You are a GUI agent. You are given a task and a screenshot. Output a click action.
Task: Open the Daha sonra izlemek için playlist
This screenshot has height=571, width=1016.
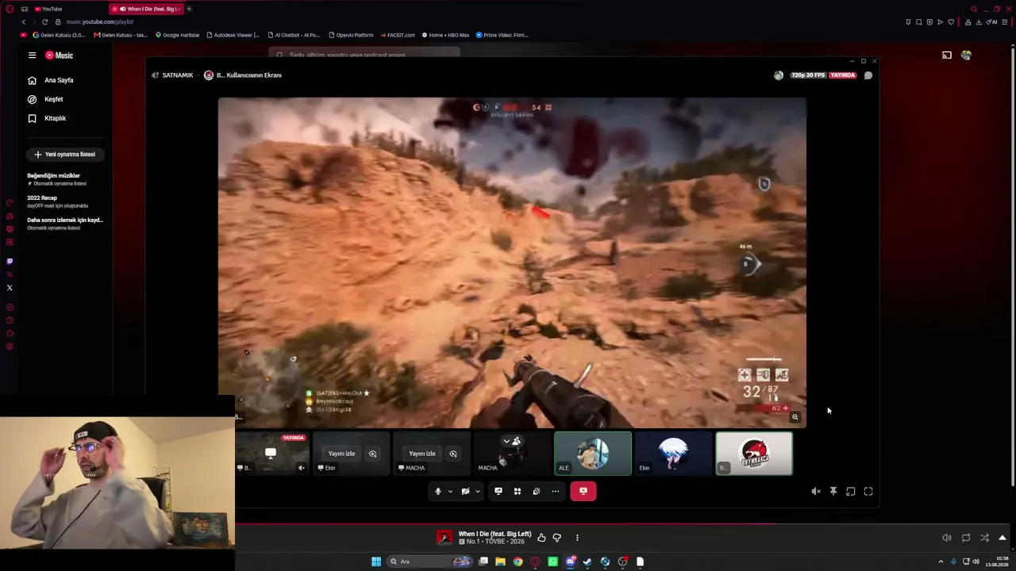(x=65, y=224)
